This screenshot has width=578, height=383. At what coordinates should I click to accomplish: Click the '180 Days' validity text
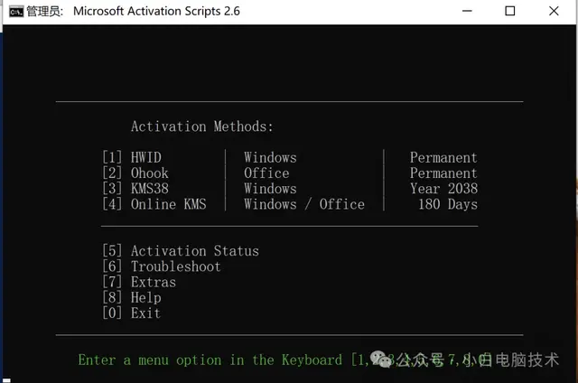coord(447,204)
